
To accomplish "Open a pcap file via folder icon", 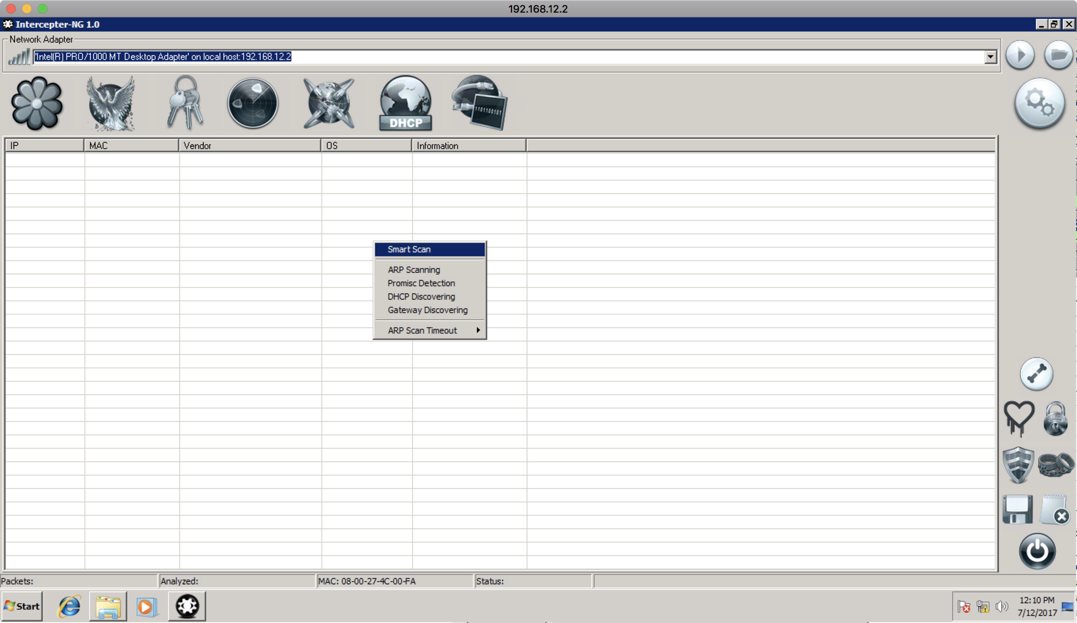I will pos(1058,55).
